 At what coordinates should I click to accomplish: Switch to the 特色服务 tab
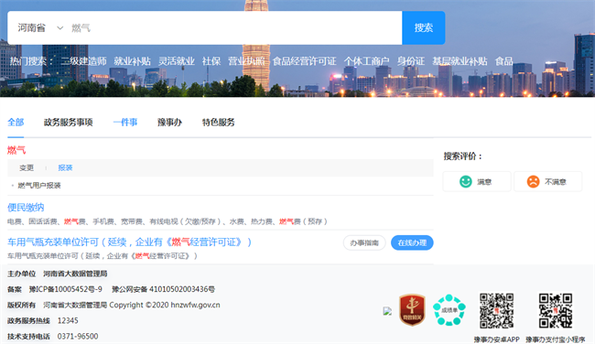tap(218, 122)
